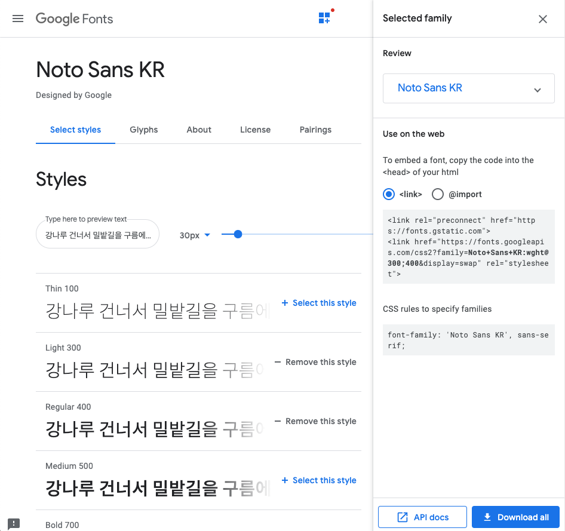The width and height of the screenshot is (565, 531).
Task: Open the License tab
Action: tap(256, 130)
